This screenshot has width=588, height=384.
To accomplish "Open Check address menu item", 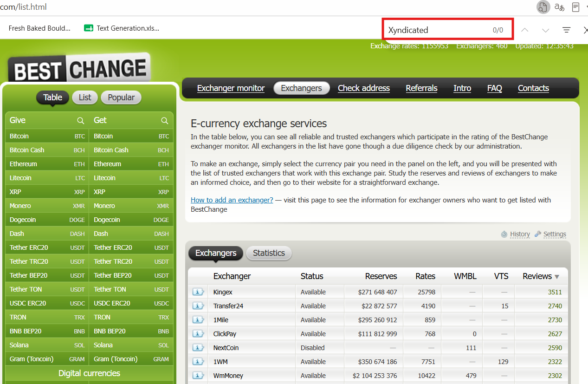I will click(x=364, y=88).
